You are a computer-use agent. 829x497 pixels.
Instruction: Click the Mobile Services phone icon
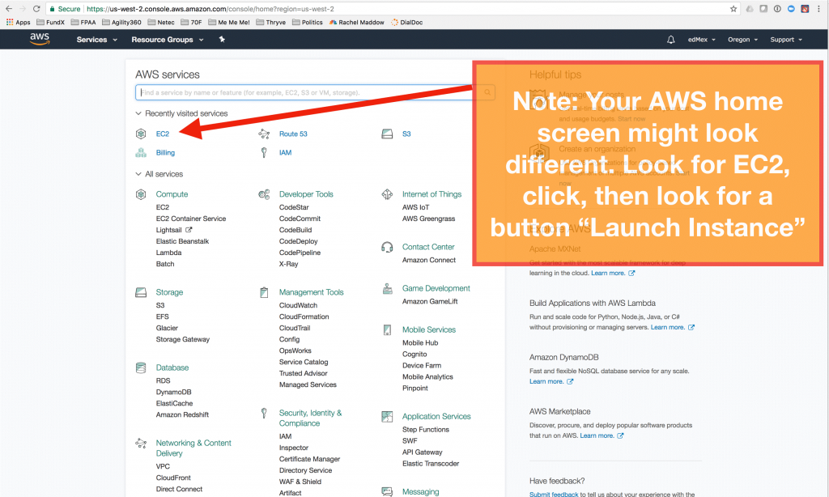(x=387, y=330)
